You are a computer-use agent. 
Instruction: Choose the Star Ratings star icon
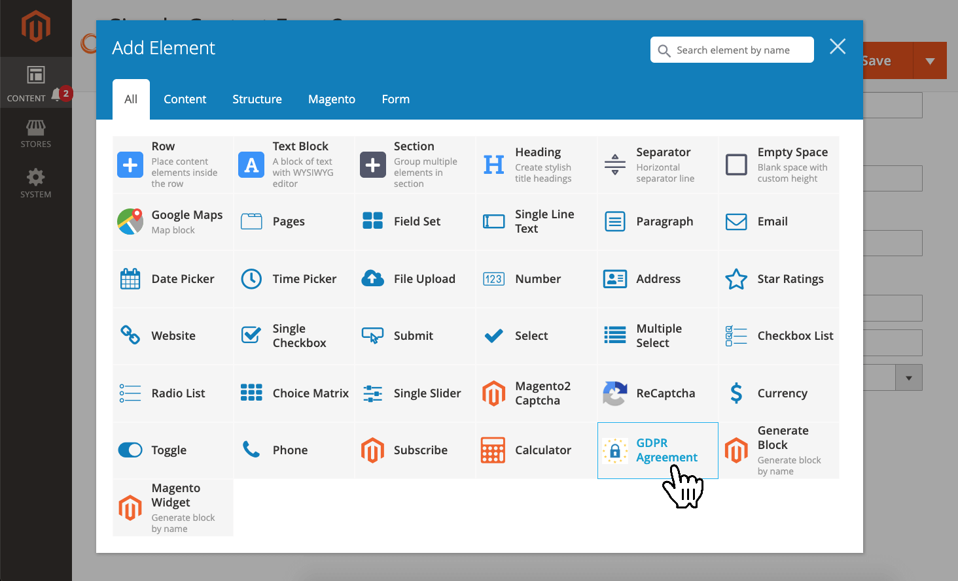pos(736,279)
